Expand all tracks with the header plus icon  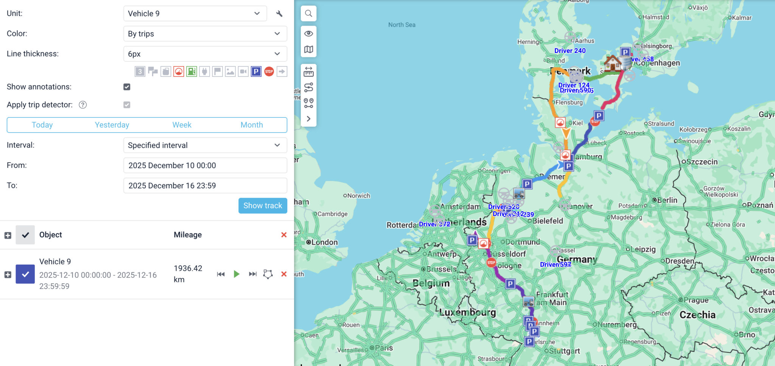8,235
